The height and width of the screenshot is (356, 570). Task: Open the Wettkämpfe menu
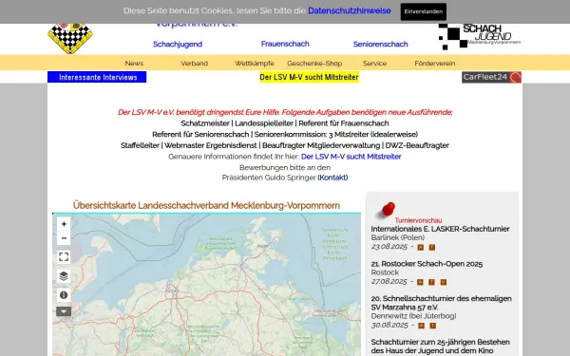(255, 64)
